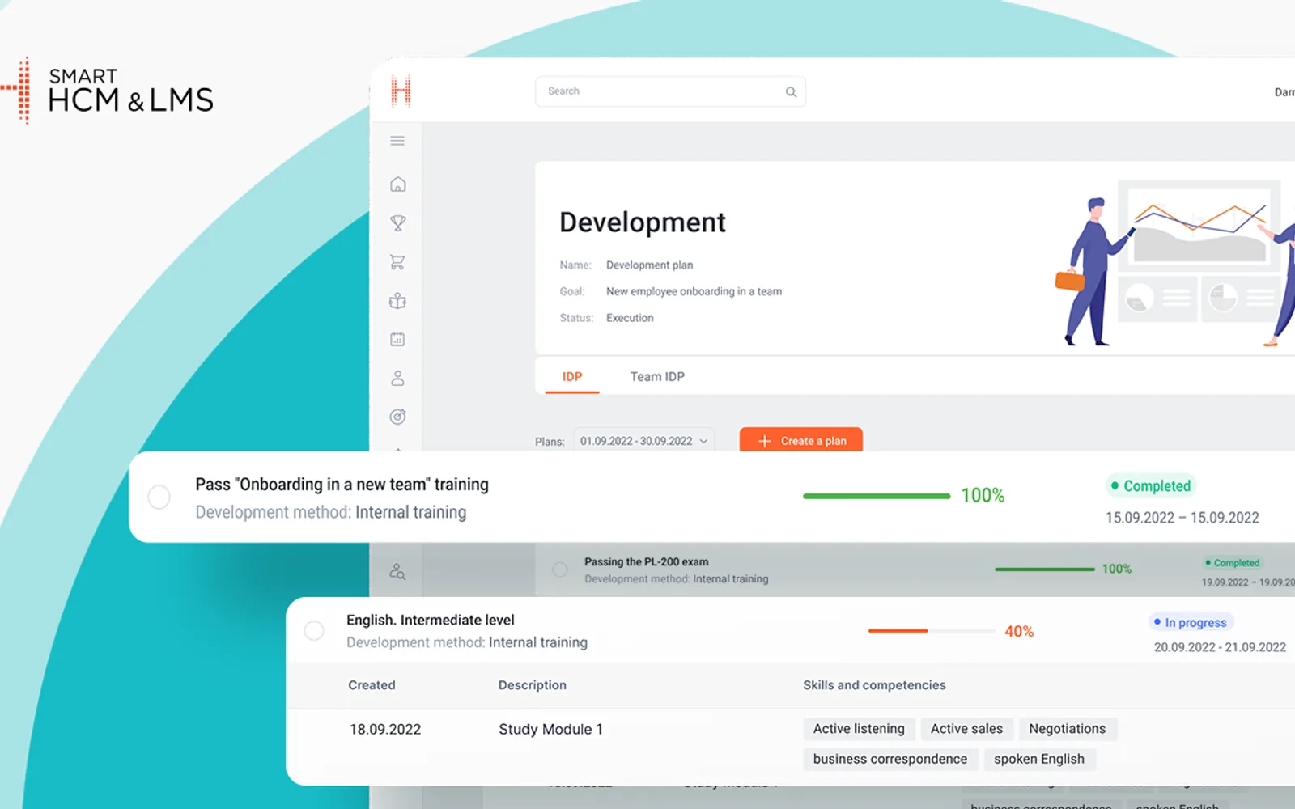The image size is (1295, 809).
Task: Open the target goals icon in sidebar
Action: pos(397,417)
